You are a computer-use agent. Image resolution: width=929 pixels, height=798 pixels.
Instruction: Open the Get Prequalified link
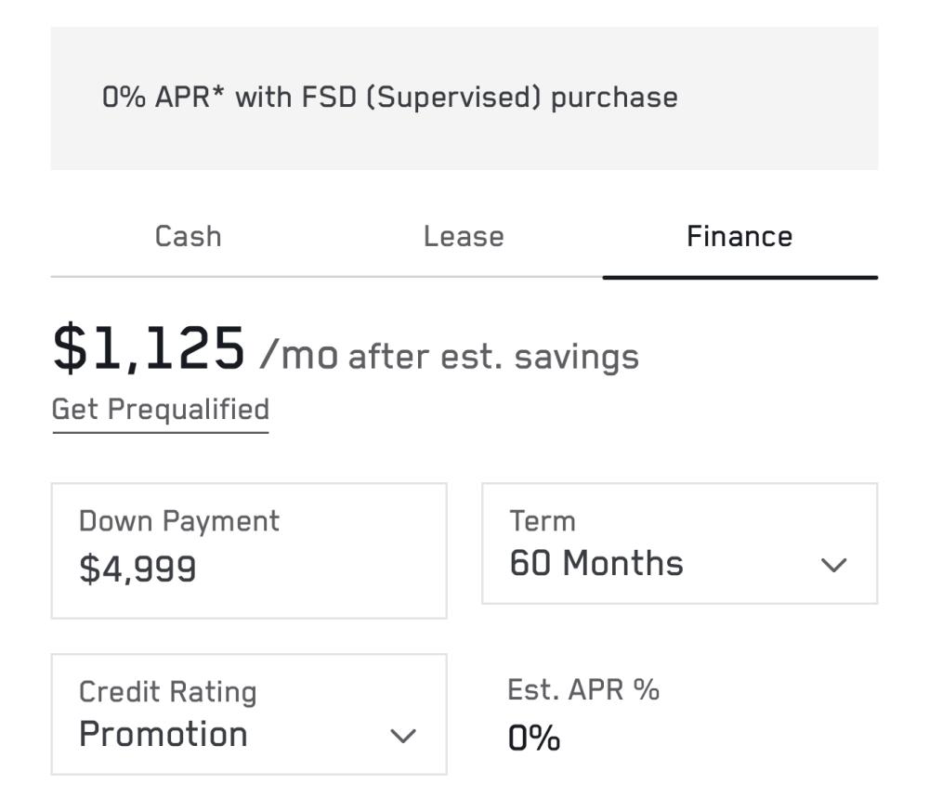(x=160, y=410)
